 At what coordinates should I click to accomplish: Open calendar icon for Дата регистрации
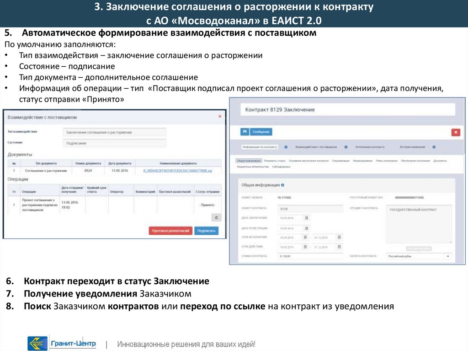pos(306,228)
